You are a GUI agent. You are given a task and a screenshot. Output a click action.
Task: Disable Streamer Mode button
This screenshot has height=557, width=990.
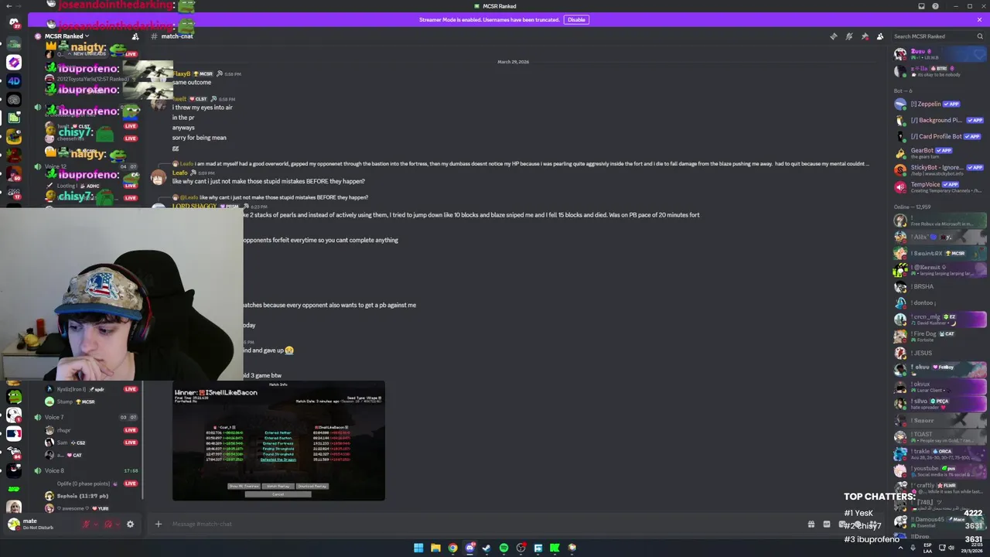576,19
